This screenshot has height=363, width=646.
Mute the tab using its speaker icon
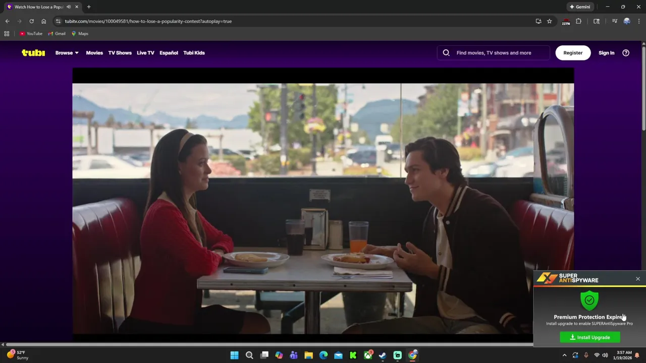pos(69,7)
